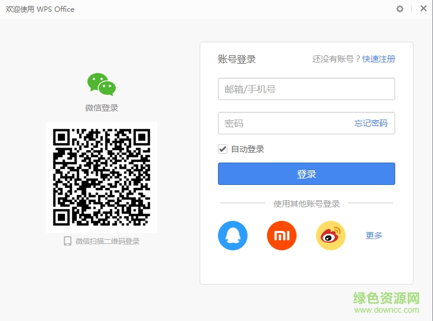This screenshot has width=433, height=321.
Task: Click the green WeChat logo icon
Action: (x=102, y=85)
